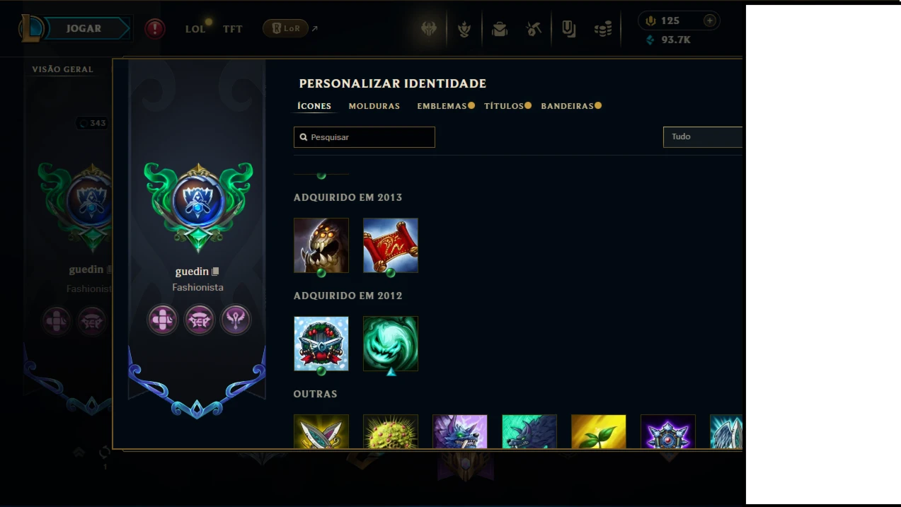Image resolution: width=901 pixels, height=507 pixels.
Task: Click the Pesquisar search field
Action: coord(365,137)
